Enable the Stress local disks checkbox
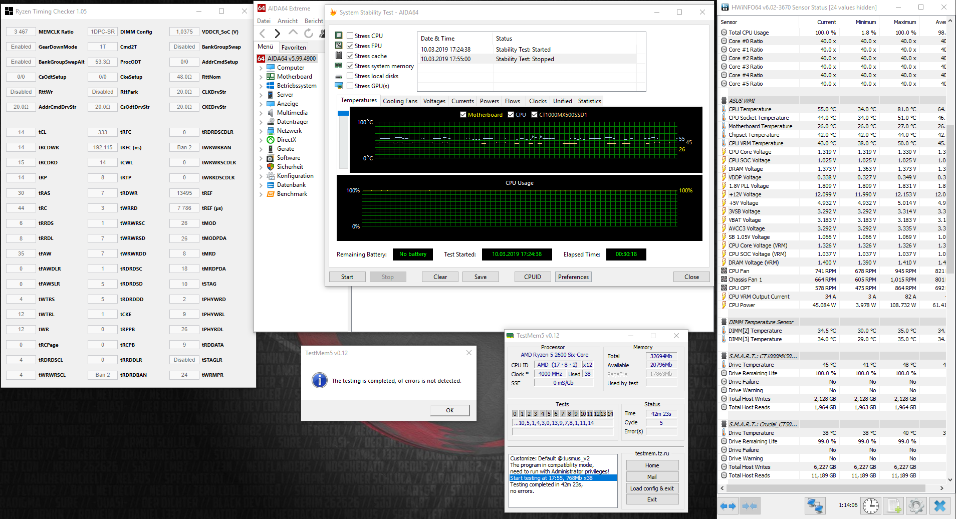956x519 pixels. (350, 76)
